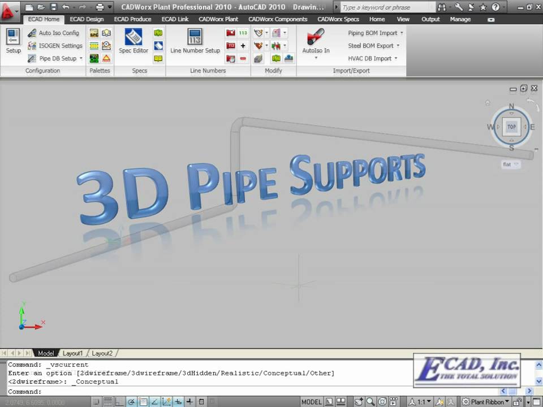Click the yellow table palette icon
Image resolution: width=543 pixels, height=407 pixels.
[x=94, y=46]
